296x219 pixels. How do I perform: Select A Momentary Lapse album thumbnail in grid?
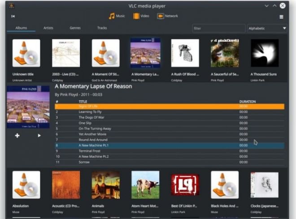(x=145, y=53)
